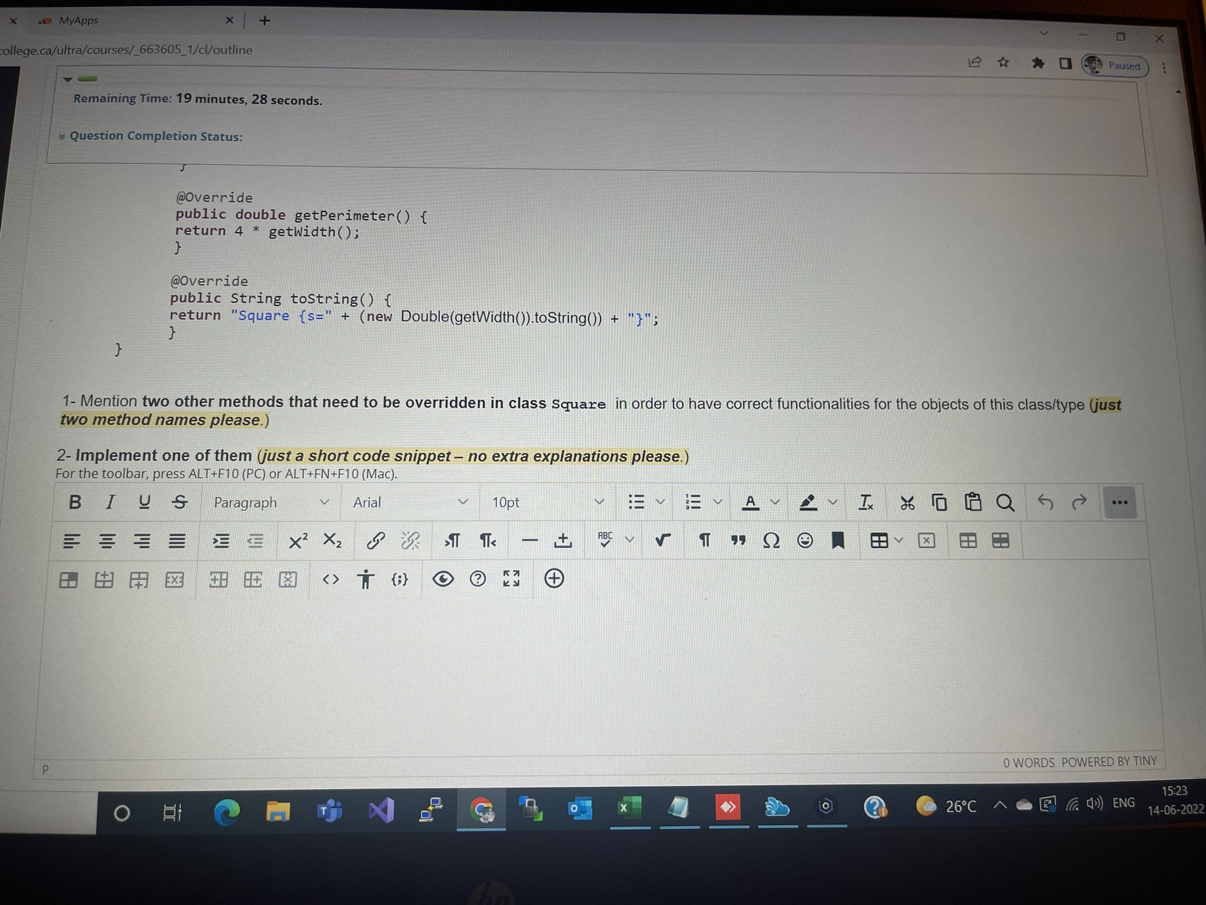Click the add content plus icon
This screenshot has height=905, width=1206.
(x=554, y=579)
